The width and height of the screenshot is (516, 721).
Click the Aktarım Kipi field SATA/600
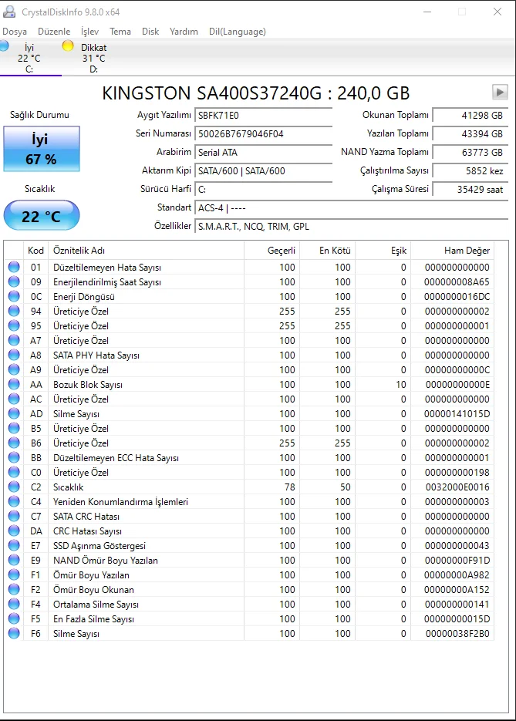pyautogui.click(x=264, y=171)
